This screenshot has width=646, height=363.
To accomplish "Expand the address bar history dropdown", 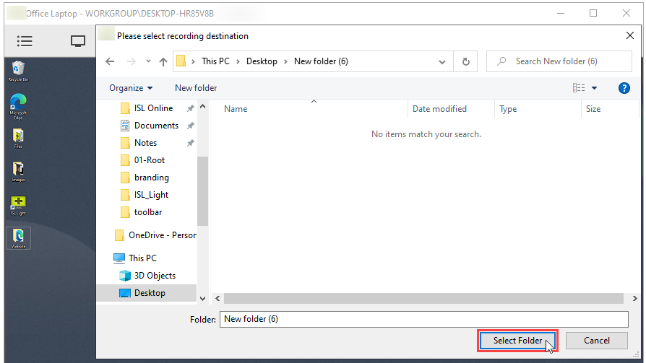I will pos(442,61).
